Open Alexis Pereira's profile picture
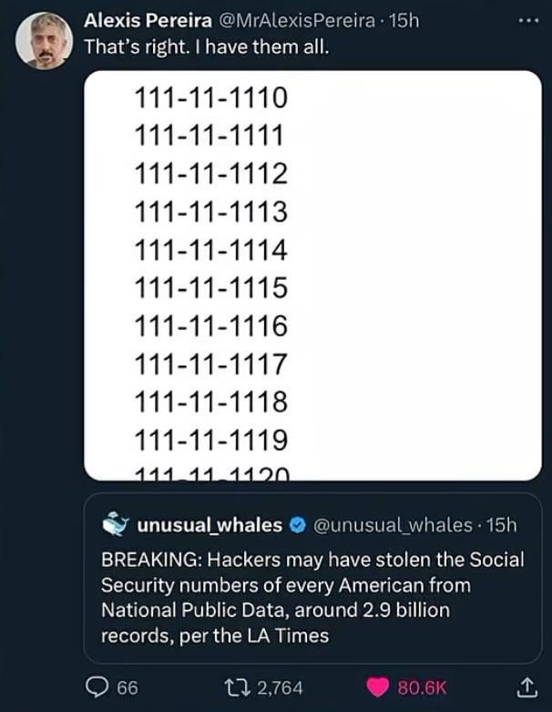Viewport: 552px width, 712px height. point(44,40)
